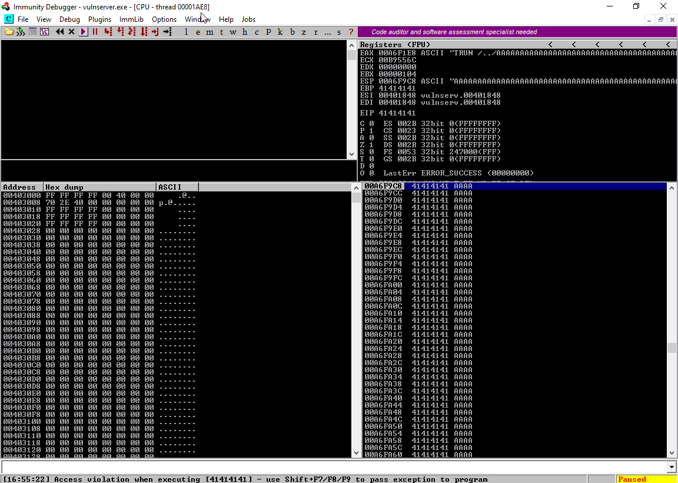Click the Registers (FPU) header bar
This screenshot has height=483, width=678.
click(x=453, y=45)
